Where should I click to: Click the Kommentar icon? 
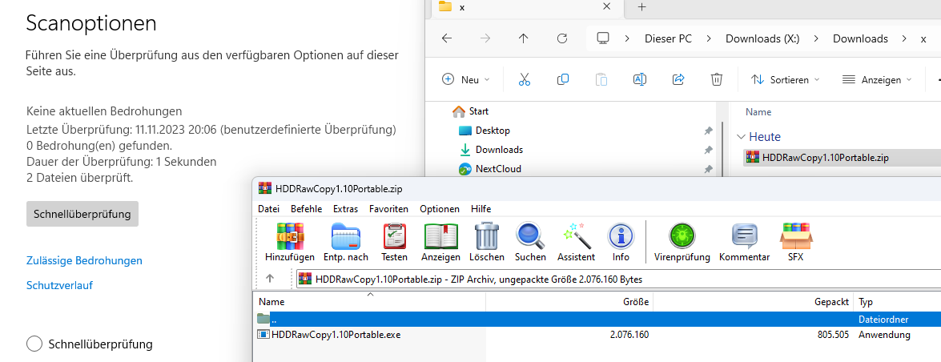click(x=744, y=236)
